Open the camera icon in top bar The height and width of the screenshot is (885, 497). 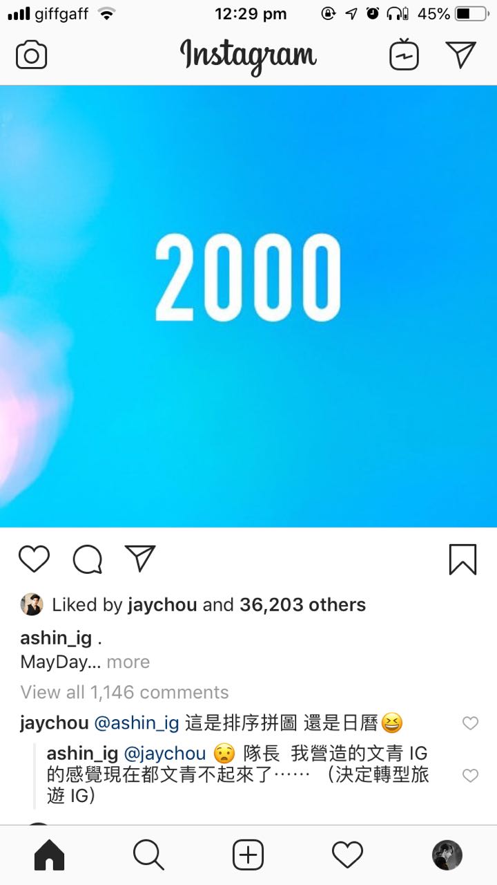click(x=31, y=55)
